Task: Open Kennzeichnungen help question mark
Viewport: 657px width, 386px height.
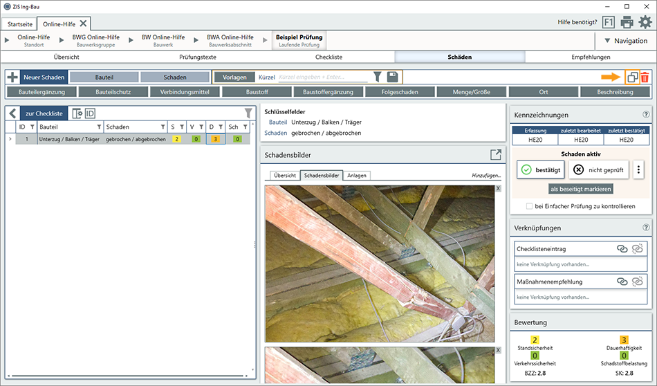Action: (x=646, y=114)
